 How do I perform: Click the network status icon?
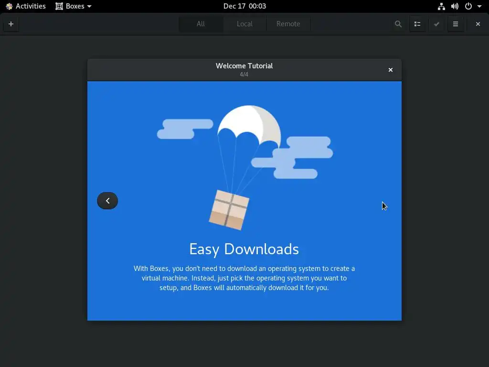[441, 6]
